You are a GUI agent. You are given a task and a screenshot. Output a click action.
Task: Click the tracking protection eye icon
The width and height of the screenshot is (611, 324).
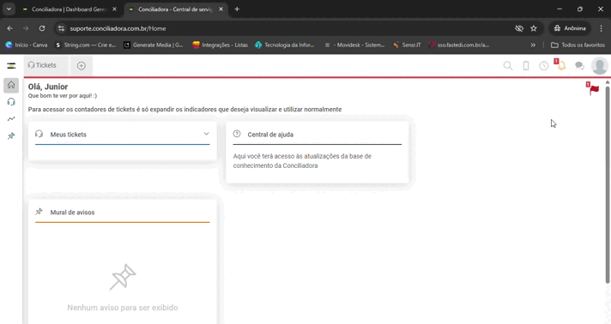(519, 28)
